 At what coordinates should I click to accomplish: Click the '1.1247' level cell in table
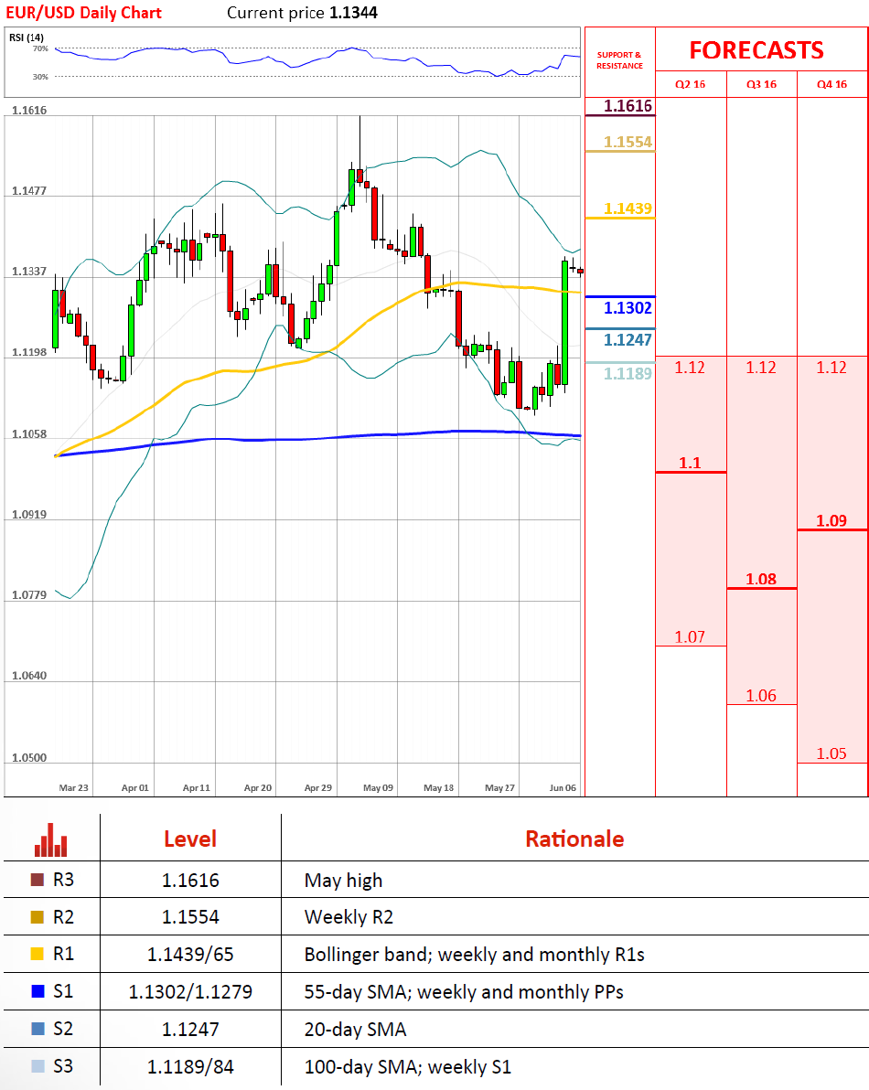[x=190, y=1030]
